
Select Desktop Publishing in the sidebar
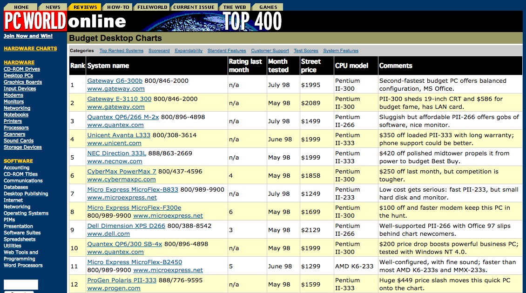point(26,194)
